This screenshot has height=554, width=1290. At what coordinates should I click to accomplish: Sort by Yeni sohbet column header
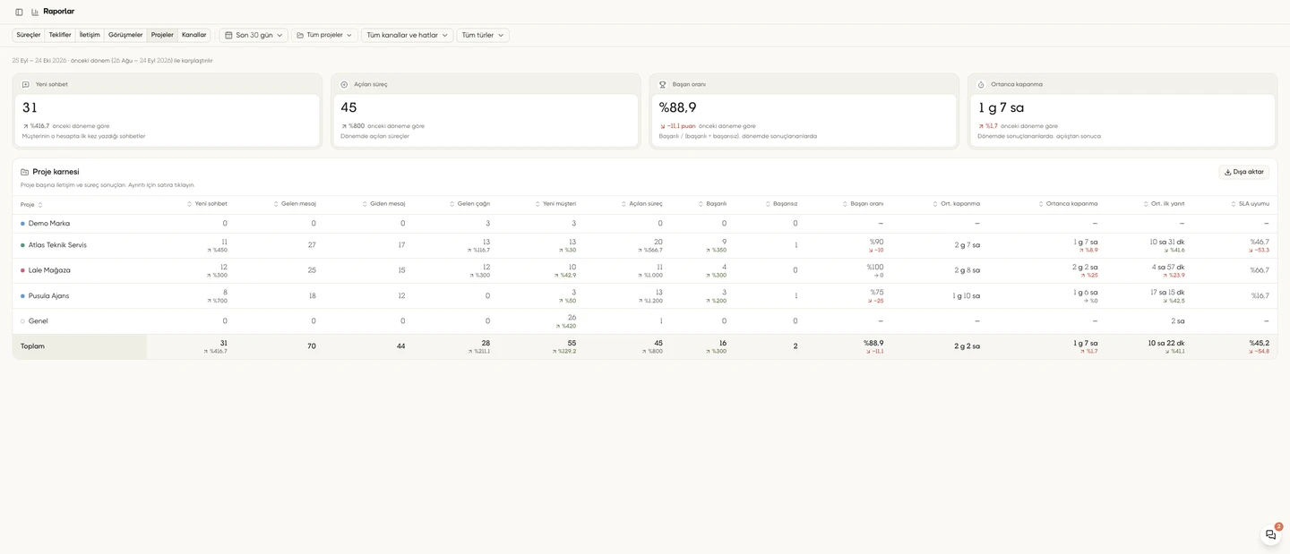pyautogui.click(x=207, y=204)
